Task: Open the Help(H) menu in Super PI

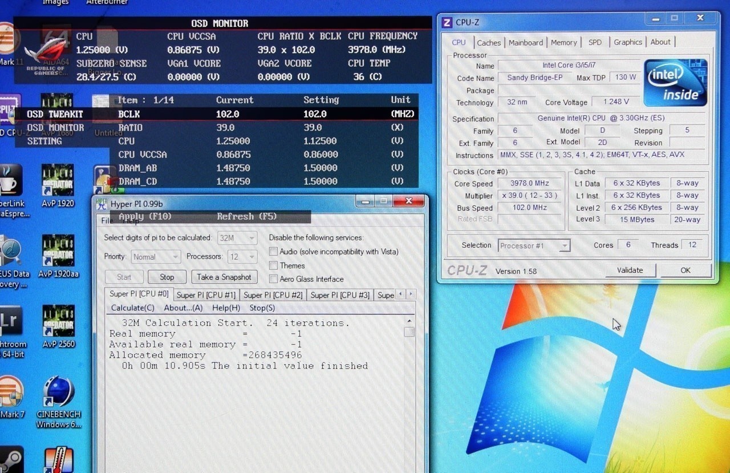Action: click(226, 308)
